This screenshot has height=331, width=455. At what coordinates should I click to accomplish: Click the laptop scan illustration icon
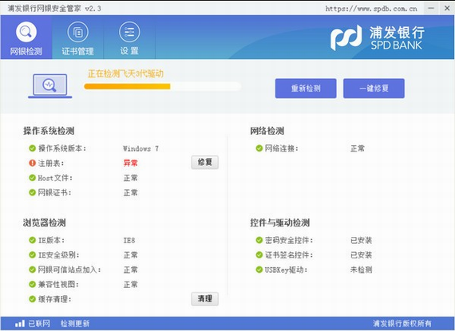click(50, 86)
